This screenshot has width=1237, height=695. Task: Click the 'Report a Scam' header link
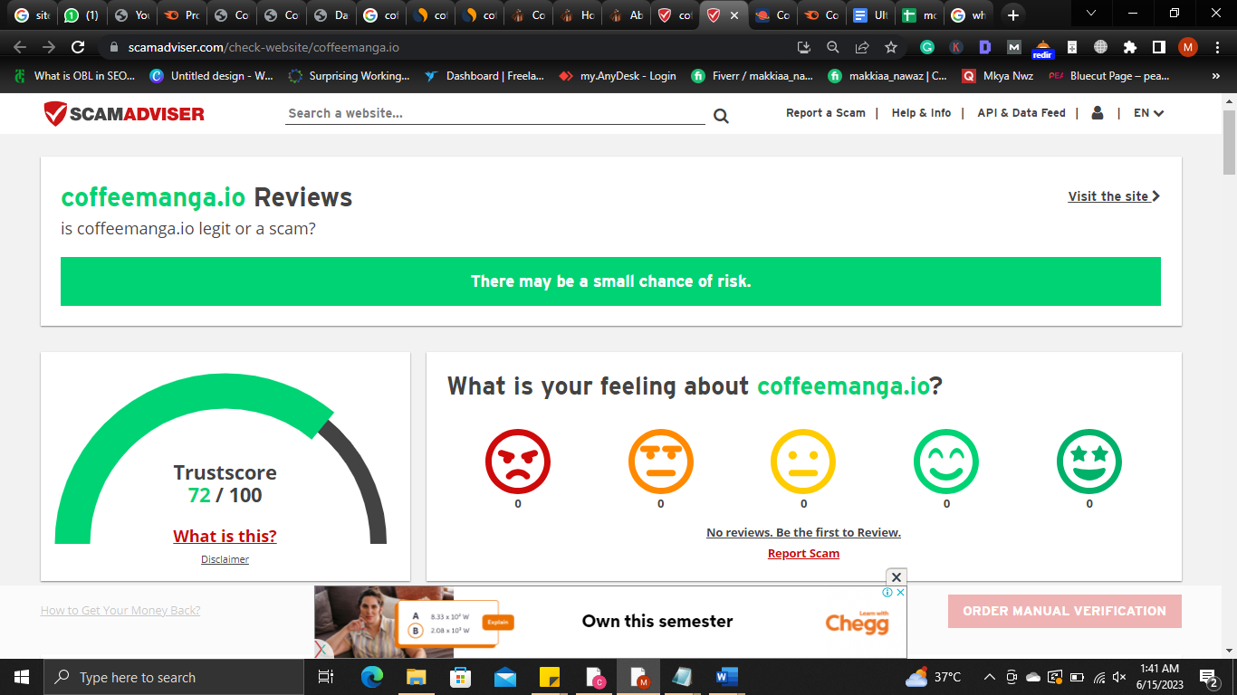[x=826, y=113]
